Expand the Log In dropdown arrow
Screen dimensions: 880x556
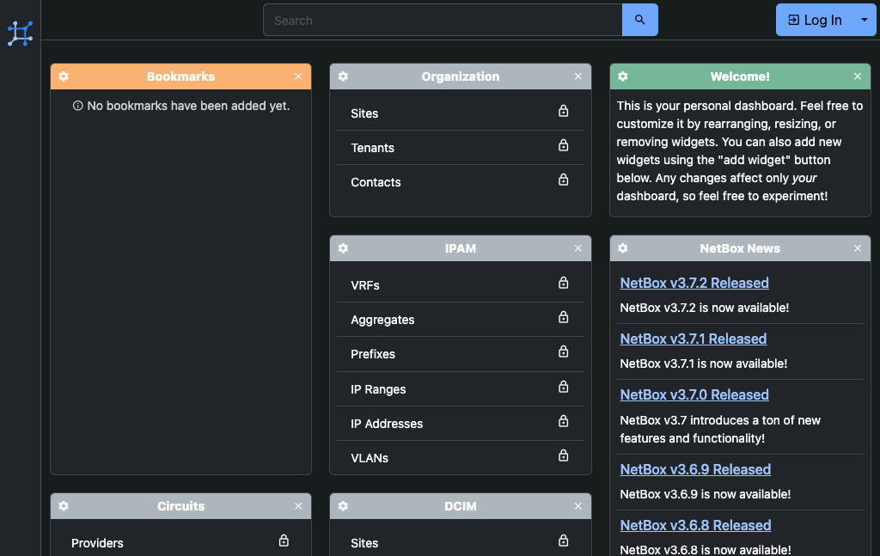point(865,21)
